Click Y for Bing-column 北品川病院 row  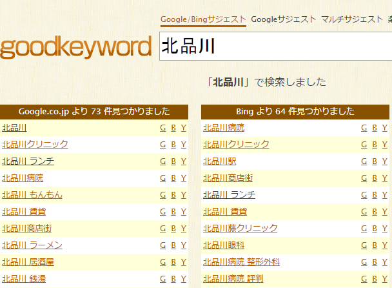(x=385, y=128)
